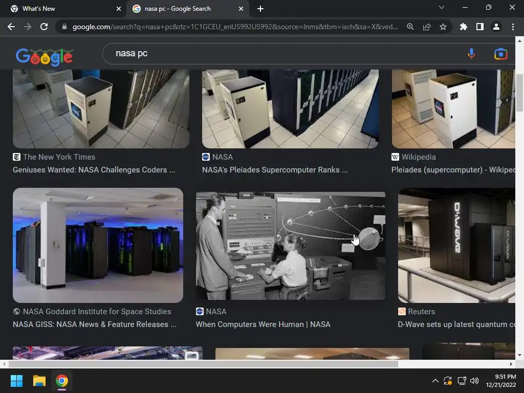Viewport: 524px width, 393px height.
Task: Select the nasa pc - Google Search tab
Action: point(188,9)
